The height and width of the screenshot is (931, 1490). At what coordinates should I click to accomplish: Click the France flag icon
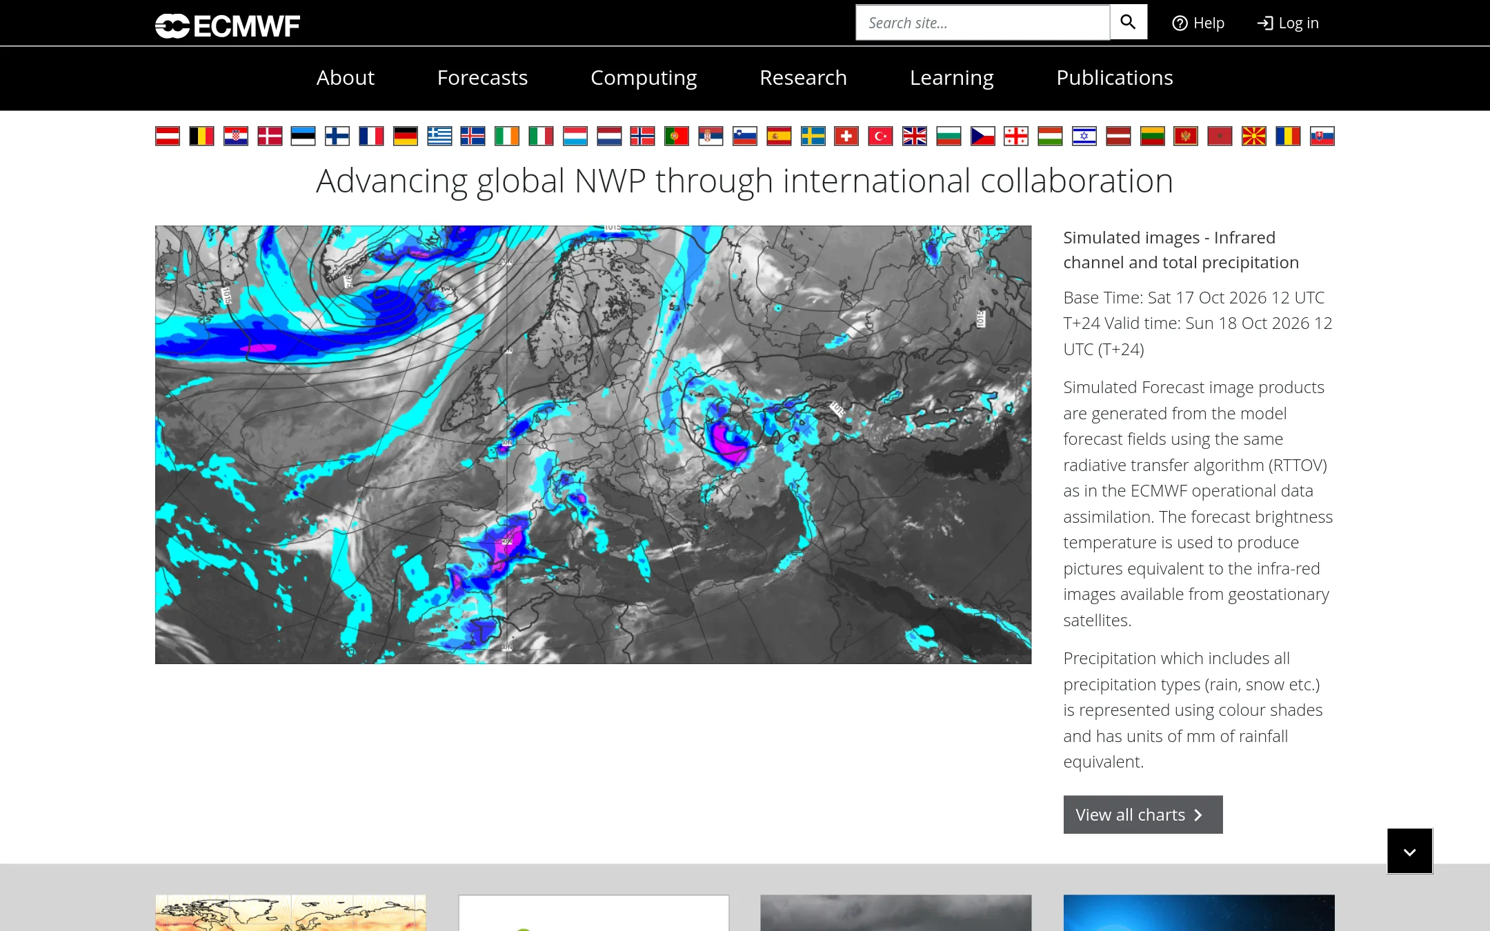click(371, 136)
